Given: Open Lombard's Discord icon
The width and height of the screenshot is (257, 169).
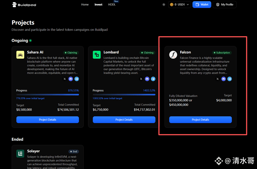Looking at the screenshot, I should point(147,79).
